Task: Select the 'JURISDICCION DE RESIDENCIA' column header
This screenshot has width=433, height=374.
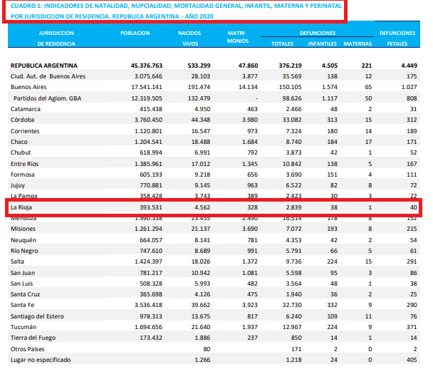Action: (x=56, y=38)
